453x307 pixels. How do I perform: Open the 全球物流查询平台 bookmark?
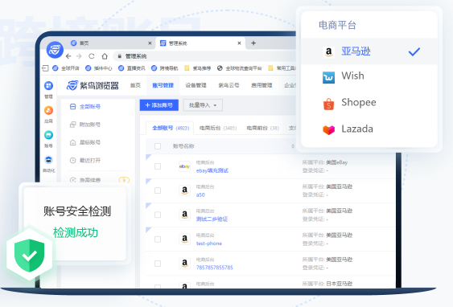239,68
